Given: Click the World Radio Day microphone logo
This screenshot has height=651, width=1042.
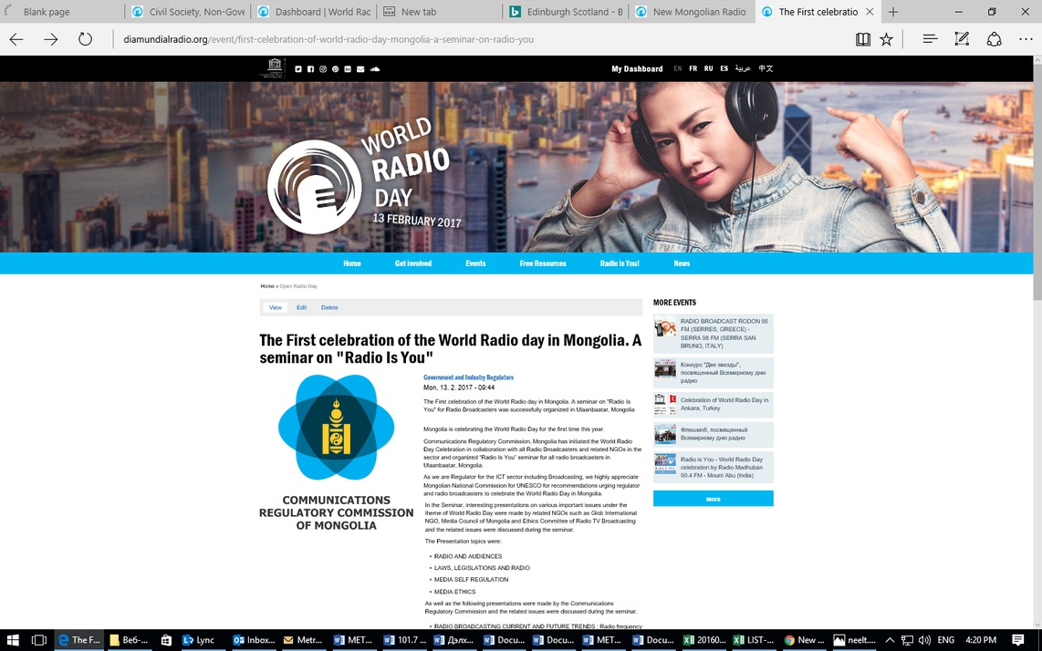Looking at the screenshot, I should (x=314, y=187).
